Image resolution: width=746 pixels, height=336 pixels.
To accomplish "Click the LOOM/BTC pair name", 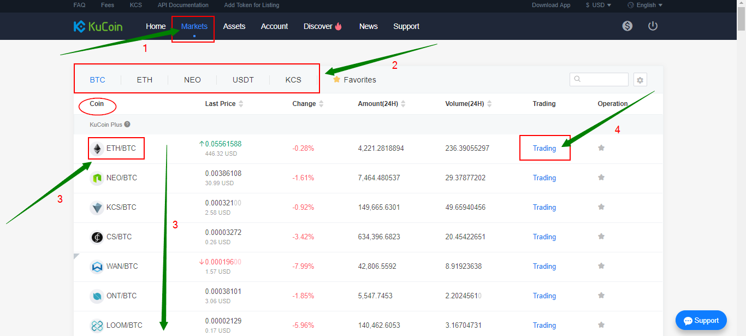I will click(x=125, y=325).
